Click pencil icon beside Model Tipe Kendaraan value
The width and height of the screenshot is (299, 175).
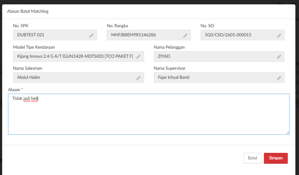point(138,57)
